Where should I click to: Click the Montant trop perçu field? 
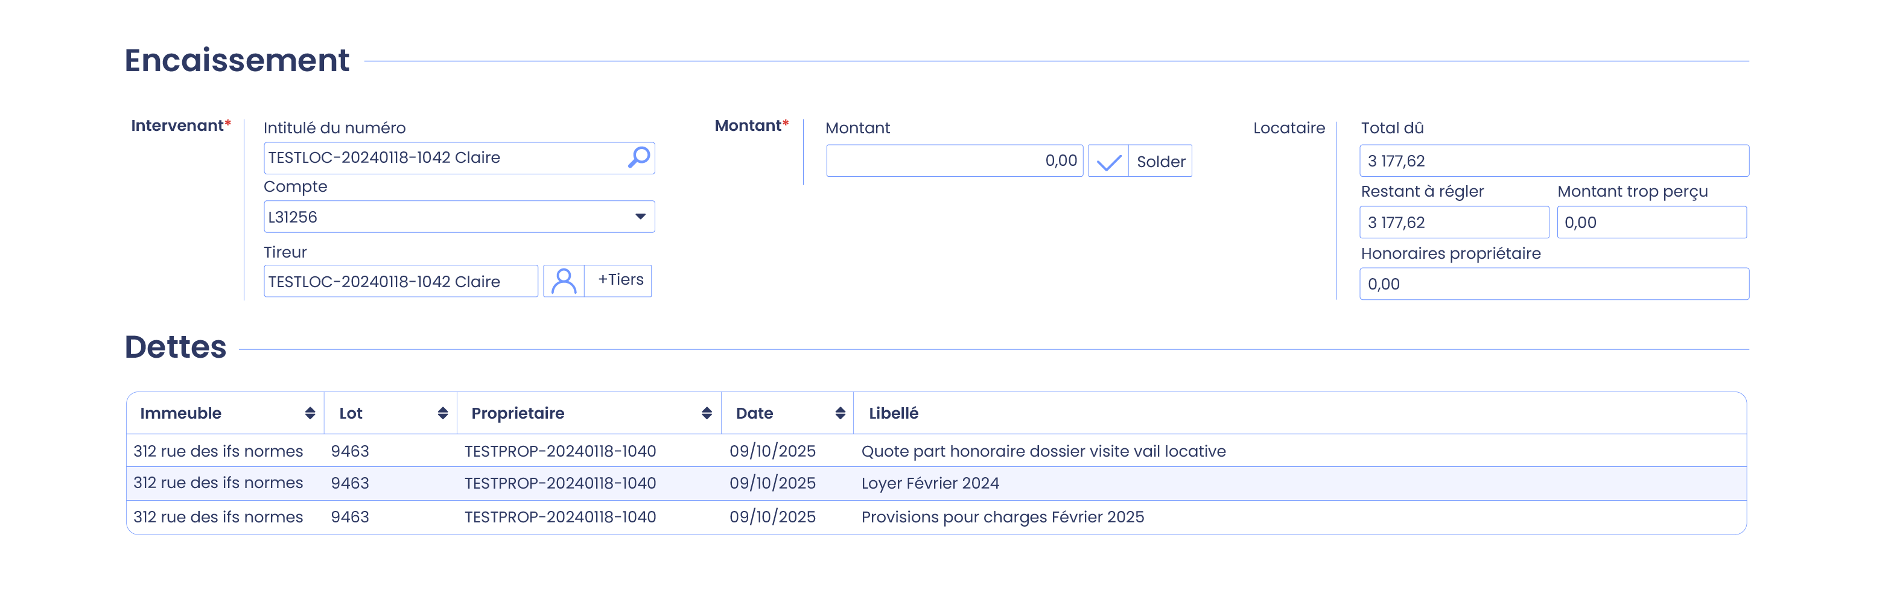click(x=1651, y=223)
